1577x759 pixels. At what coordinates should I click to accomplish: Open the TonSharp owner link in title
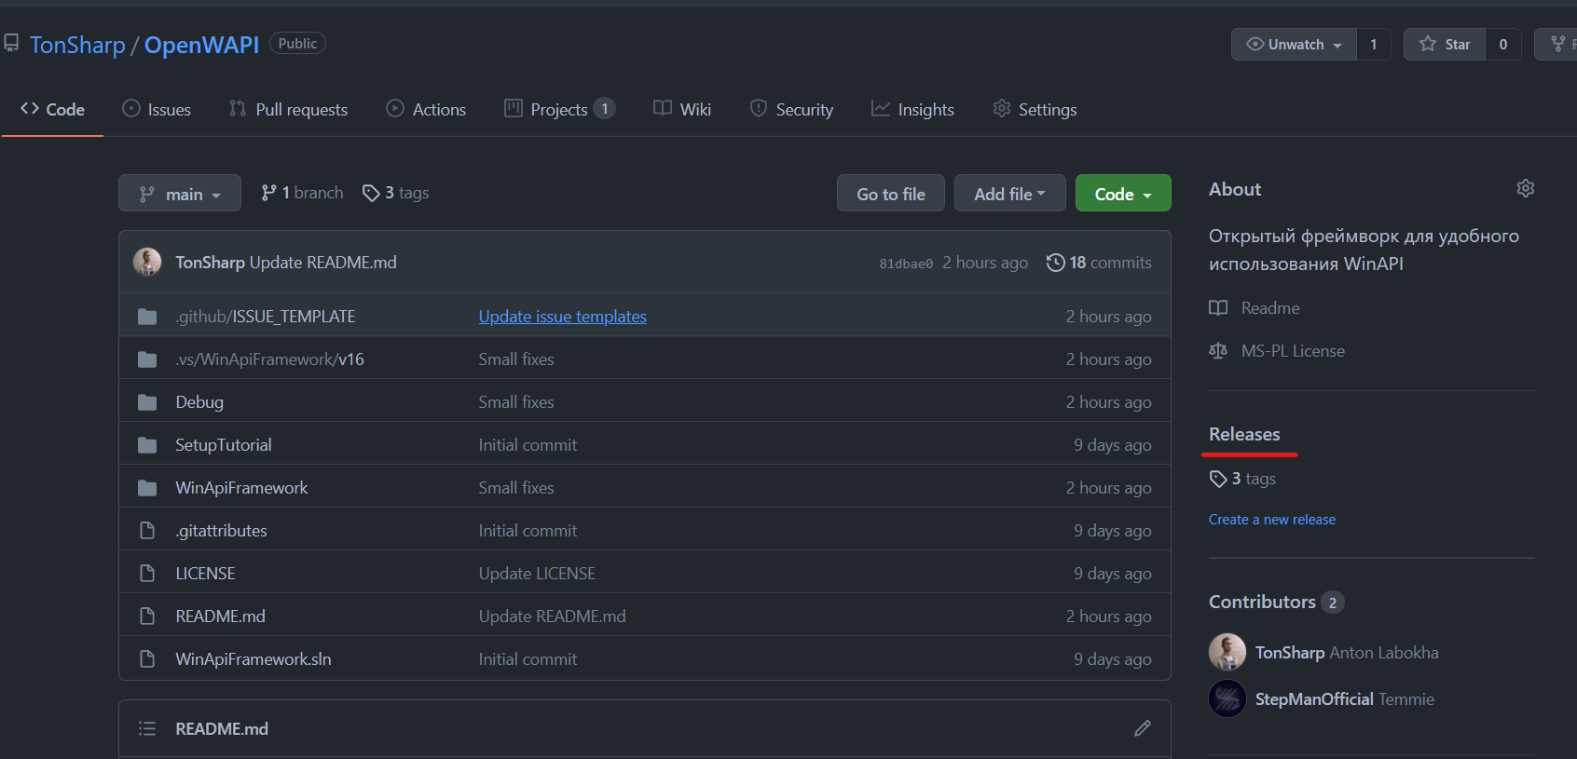point(77,45)
